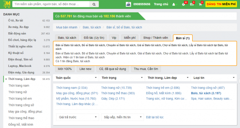Image resolution: width=240 pixels, height=128 pixels.
Task: Click the MuaBanNhanh logo icon
Action: [7, 4]
